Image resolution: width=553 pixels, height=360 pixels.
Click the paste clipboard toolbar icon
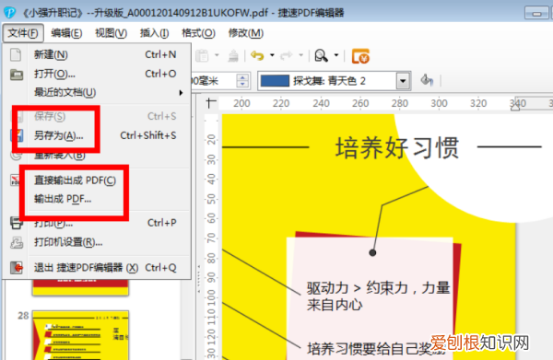pos(202,55)
